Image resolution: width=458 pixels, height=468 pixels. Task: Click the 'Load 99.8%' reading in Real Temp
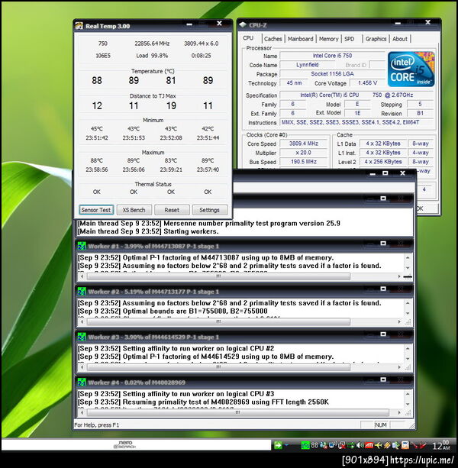click(152, 56)
